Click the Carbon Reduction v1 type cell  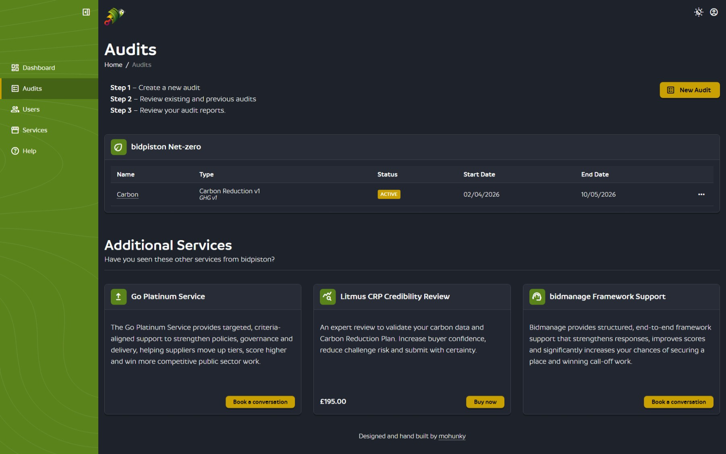point(230,191)
